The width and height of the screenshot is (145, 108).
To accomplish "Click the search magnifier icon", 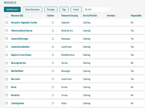I will pos(86,9).
